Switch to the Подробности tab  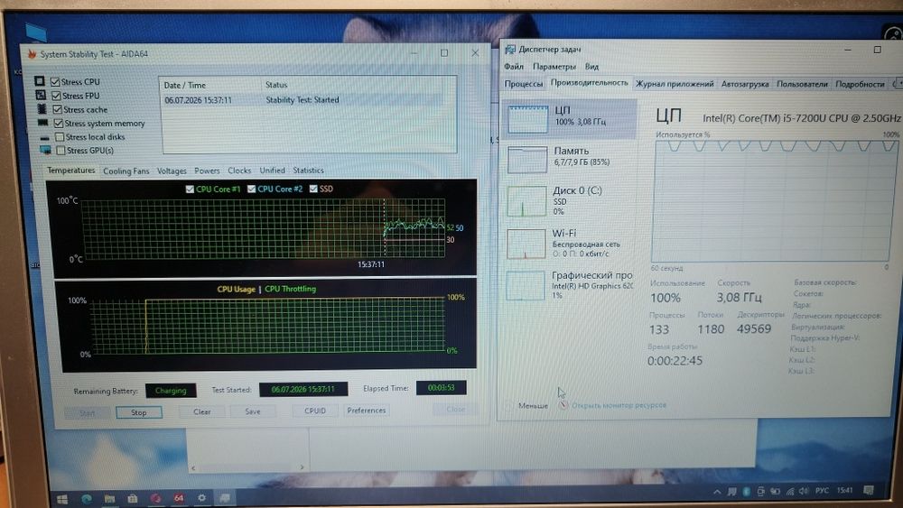click(x=860, y=84)
